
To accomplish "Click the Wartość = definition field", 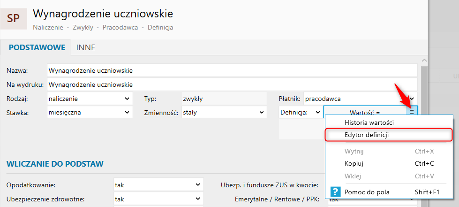I will (364, 112).
